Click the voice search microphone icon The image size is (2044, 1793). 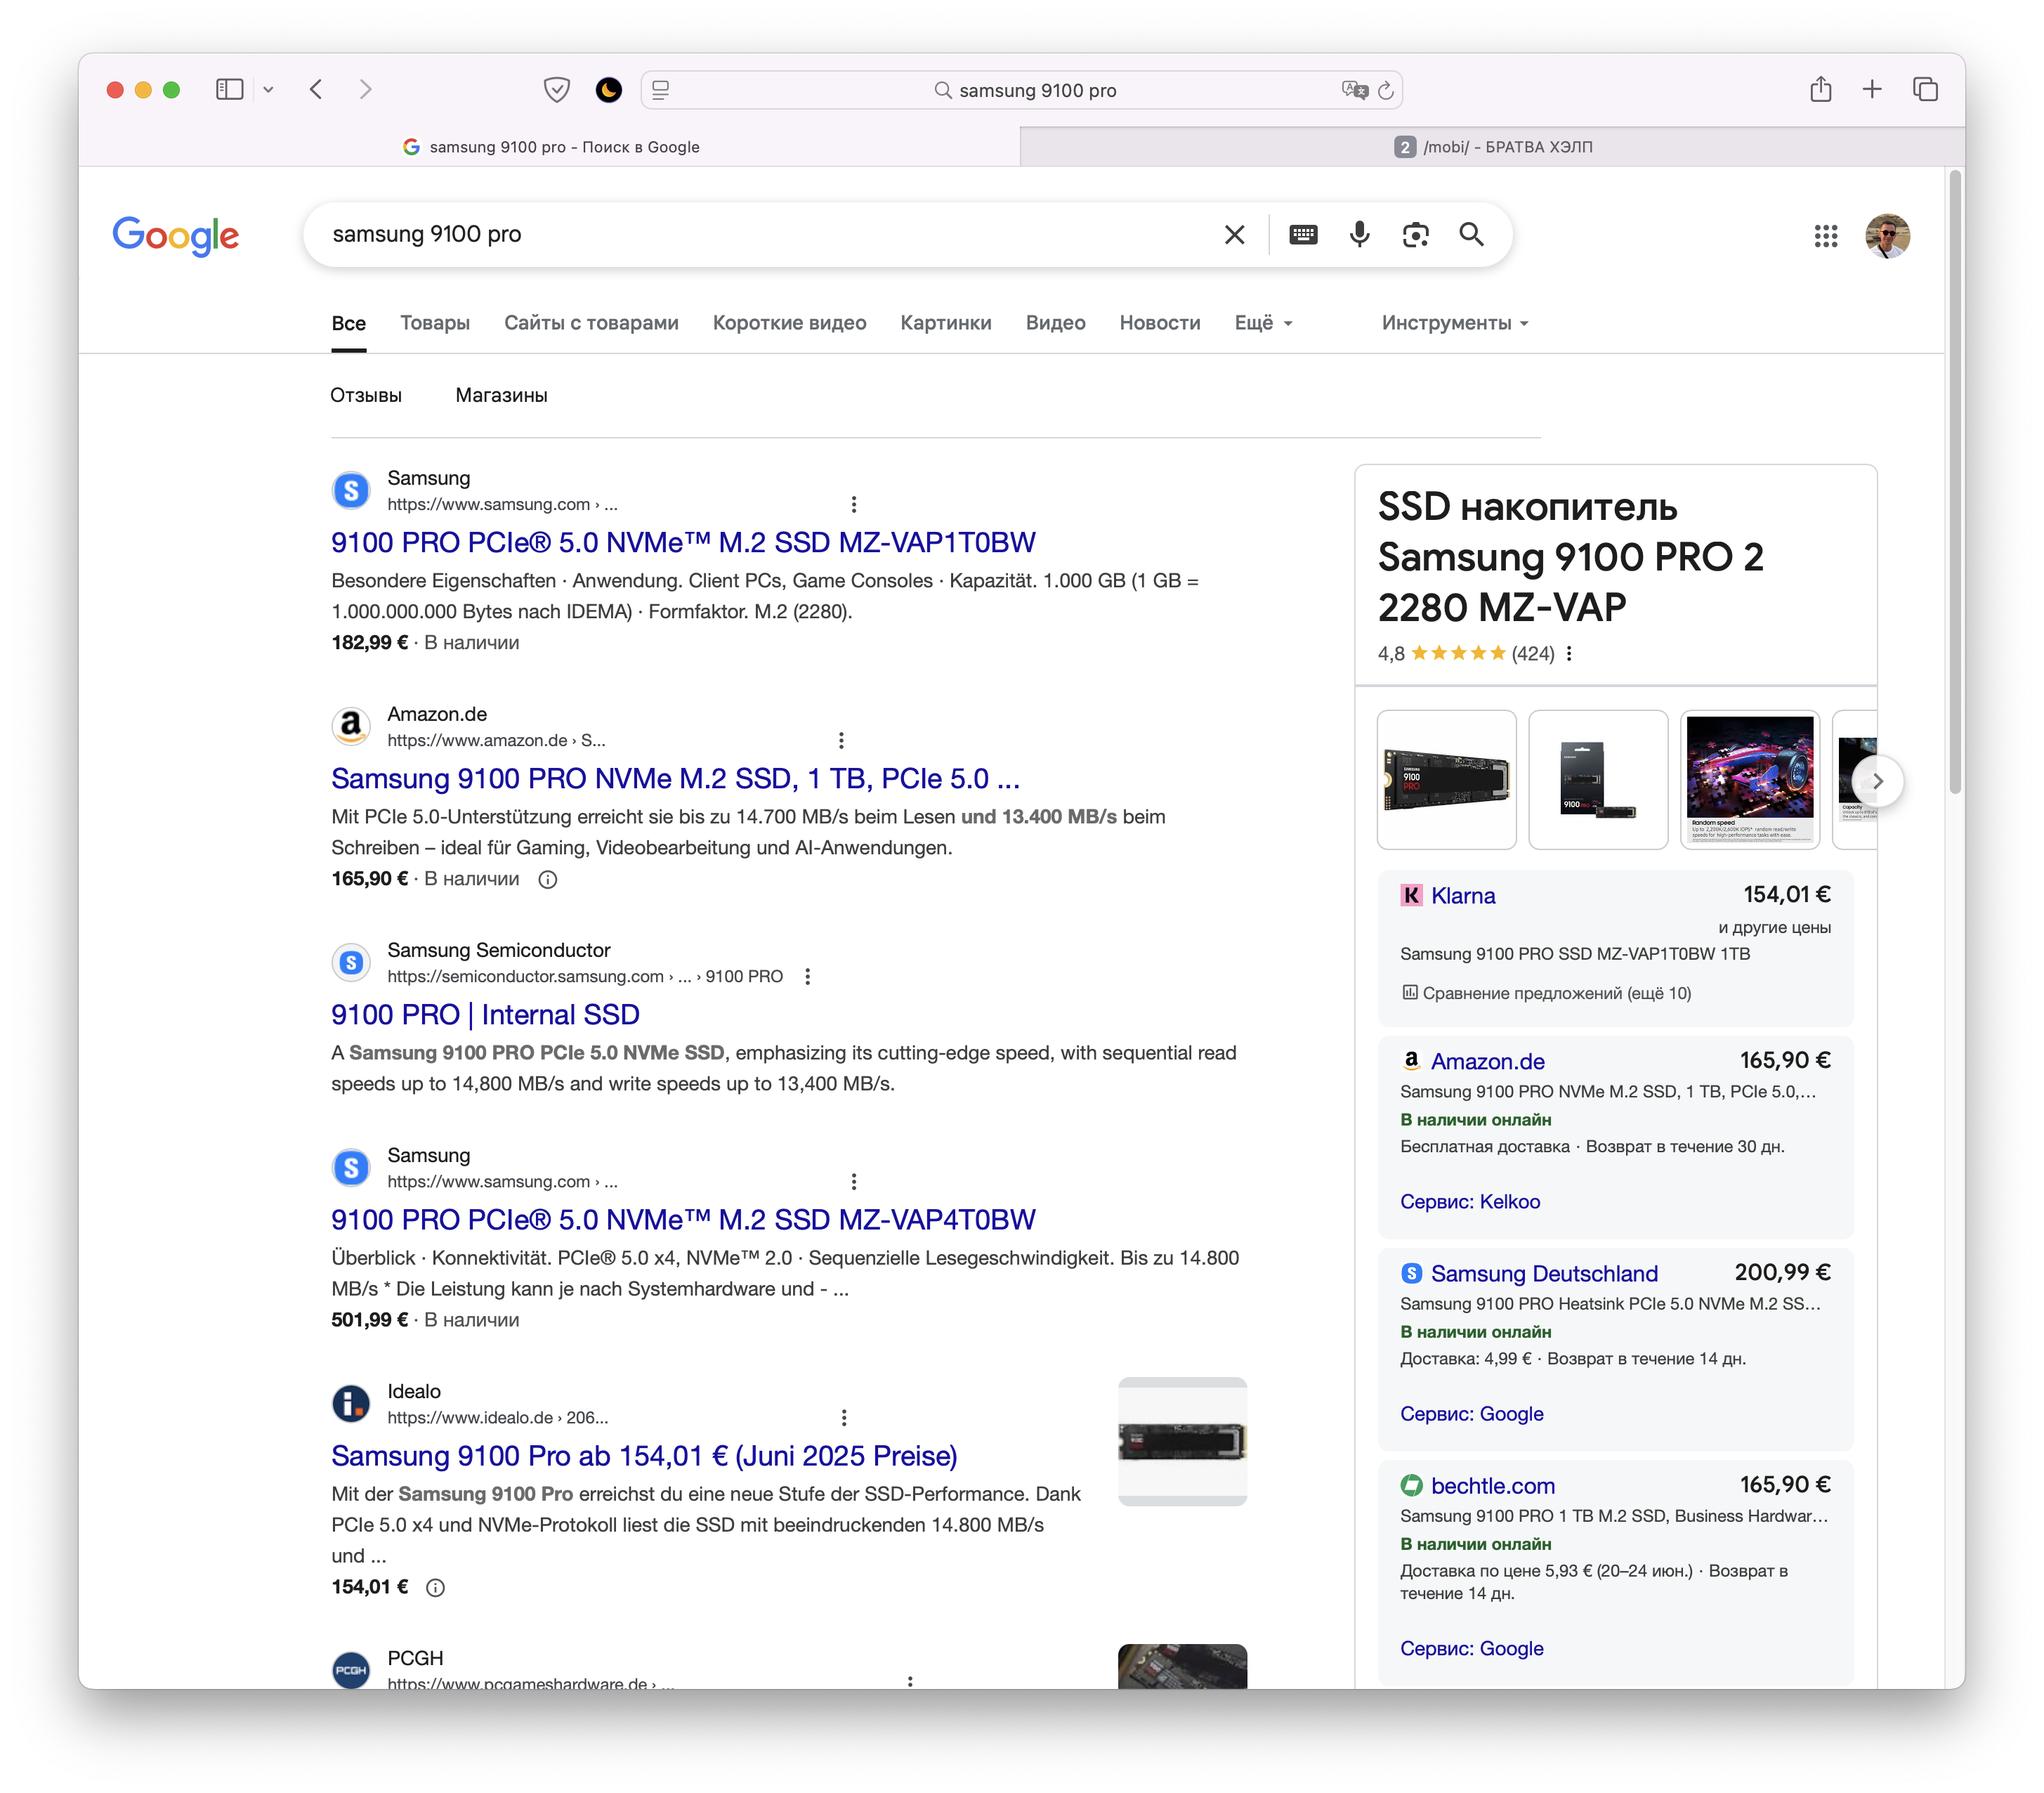pyautogui.click(x=1359, y=235)
